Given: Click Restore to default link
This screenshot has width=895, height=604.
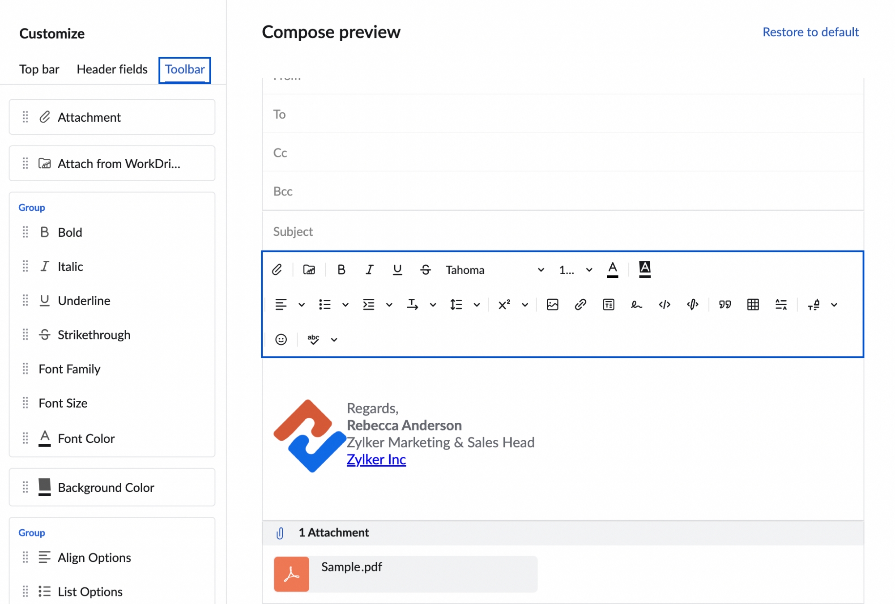Looking at the screenshot, I should [811, 32].
